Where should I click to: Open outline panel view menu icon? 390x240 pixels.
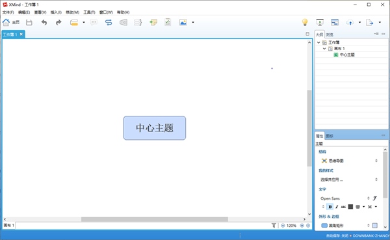point(376,34)
